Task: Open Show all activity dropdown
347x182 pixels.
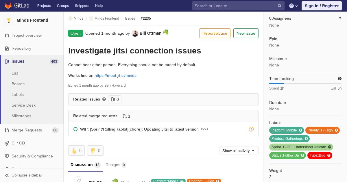Action: [x=239, y=151]
